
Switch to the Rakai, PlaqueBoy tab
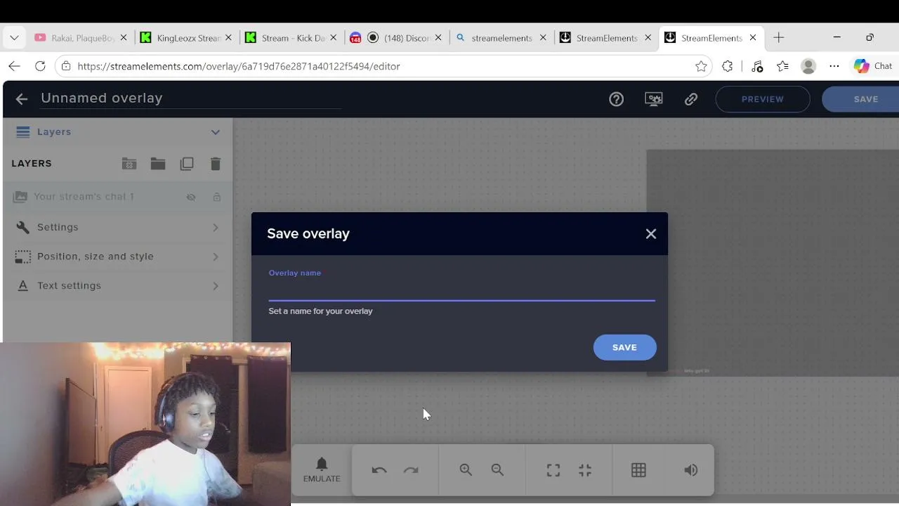coord(81,38)
